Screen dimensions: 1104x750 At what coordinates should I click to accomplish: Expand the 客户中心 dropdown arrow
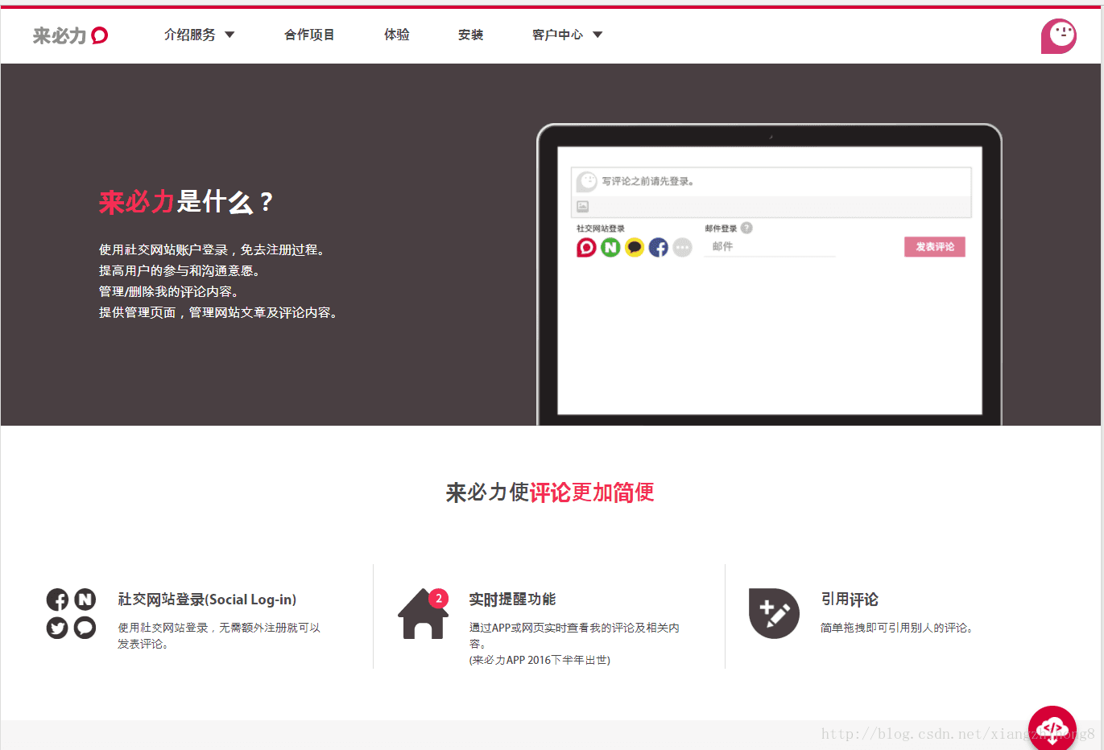click(x=597, y=35)
